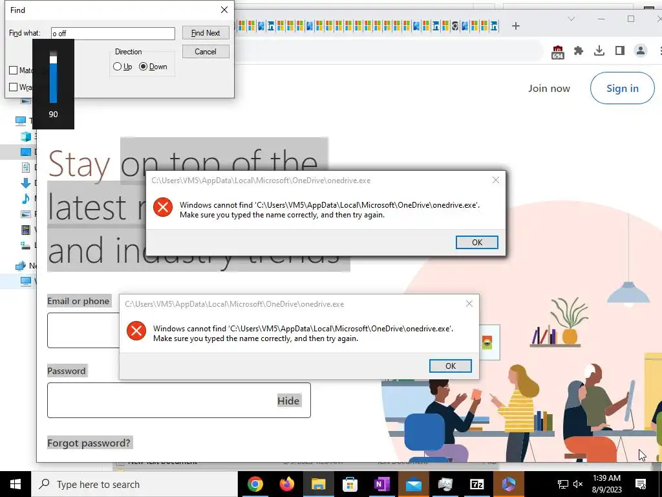Screen dimensions: 662x497
Task: Open Google Chrome from the taskbar
Action: [x=255, y=484]
